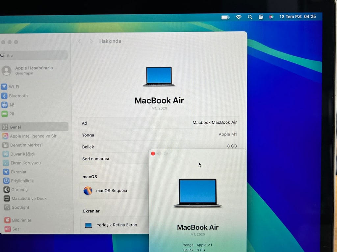
Task: Open the Spotlight sidebar icon
Action: (x=7, y=207)
